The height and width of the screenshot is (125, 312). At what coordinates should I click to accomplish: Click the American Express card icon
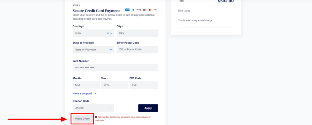point(127,10)
